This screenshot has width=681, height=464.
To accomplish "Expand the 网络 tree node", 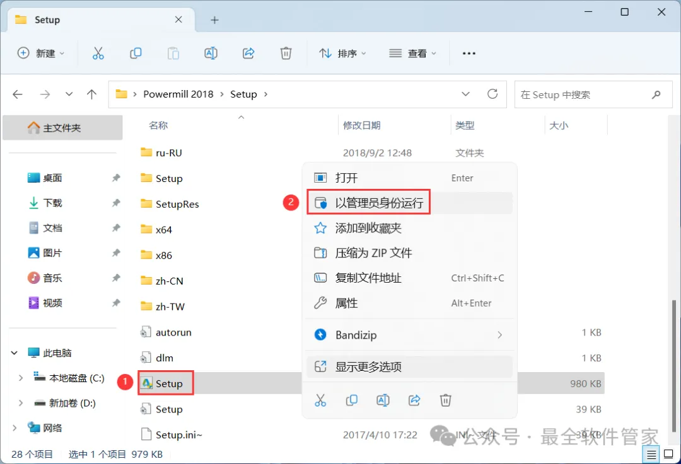I will coord(15,428).
